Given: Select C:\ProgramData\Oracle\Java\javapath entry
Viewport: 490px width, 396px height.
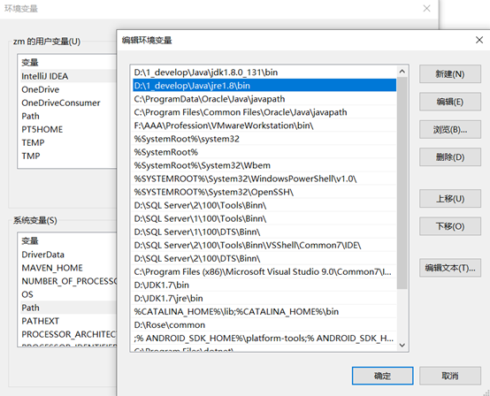Looking at the screenshot, I should (x=264, y=99).
